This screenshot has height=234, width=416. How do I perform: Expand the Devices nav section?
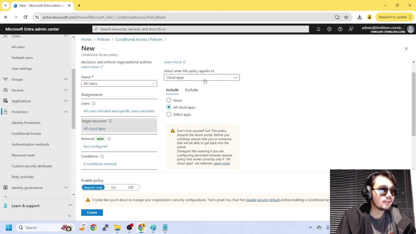(x=66, y=90)
